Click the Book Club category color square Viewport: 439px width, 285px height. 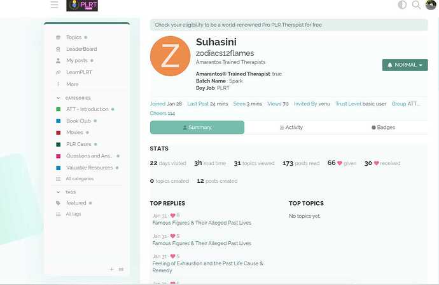(59, 121)
